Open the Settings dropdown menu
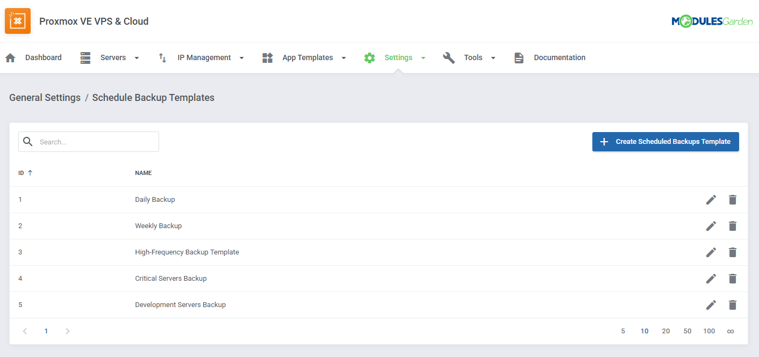Image resolution: width=759 pixels, height=357 pixels. (423, 57)
